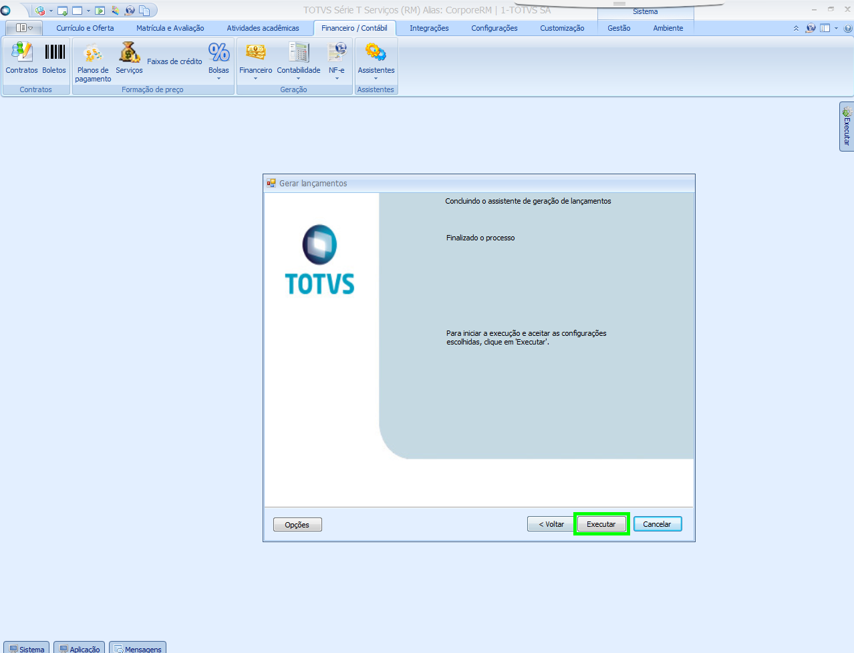The height and width of the screenshot is (653, 854).
Task: Switch to Integrações tab
Action: pos(429,28)
